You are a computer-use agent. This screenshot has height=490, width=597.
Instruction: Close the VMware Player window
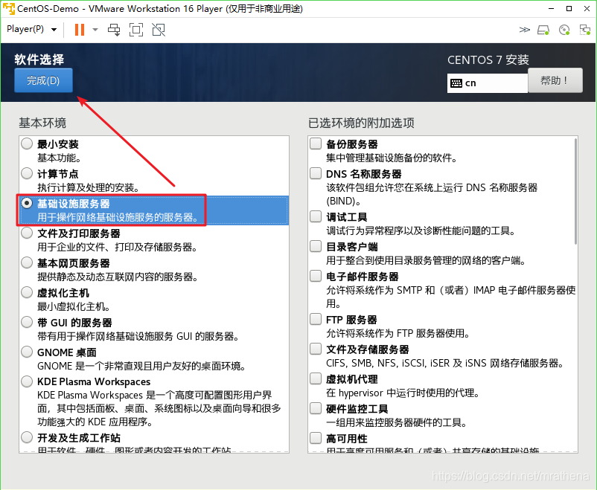click(587, 8)
